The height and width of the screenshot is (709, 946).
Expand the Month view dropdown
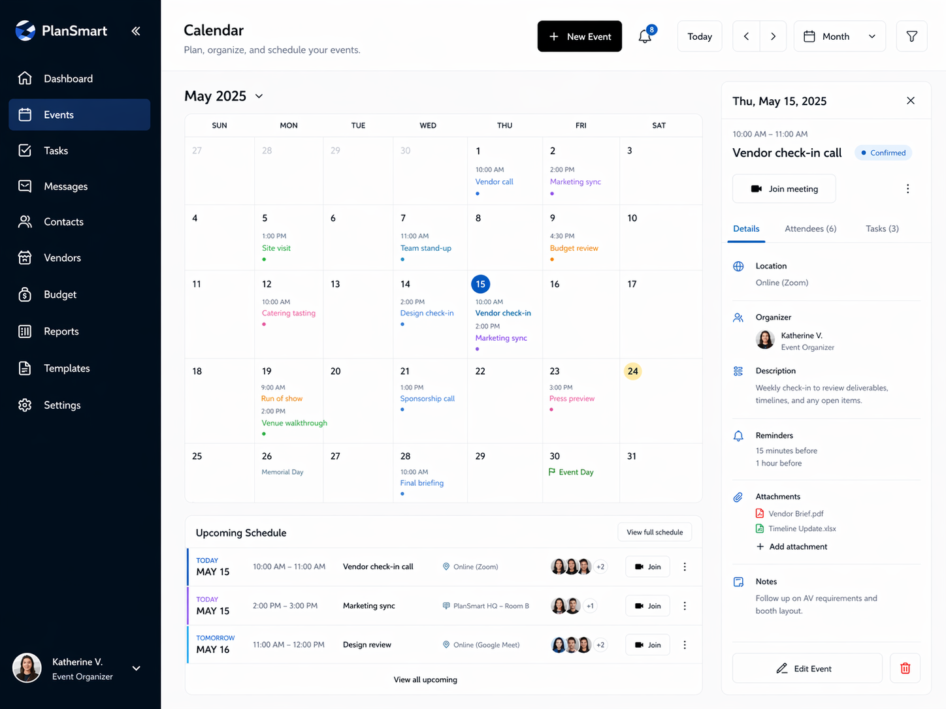coord(840,36)
